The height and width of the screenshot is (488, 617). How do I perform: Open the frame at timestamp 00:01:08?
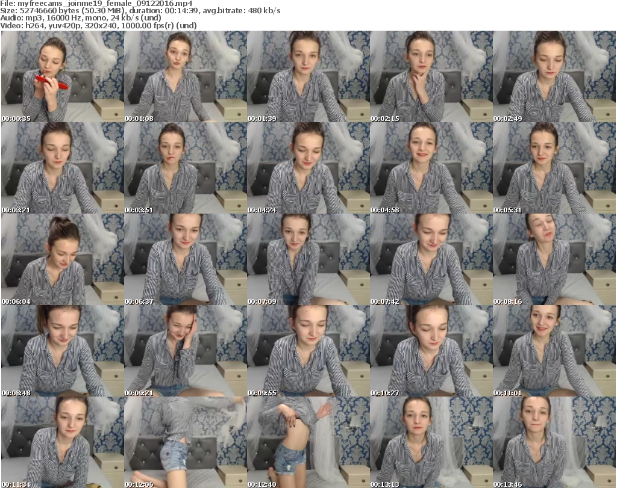click(186, 76)
